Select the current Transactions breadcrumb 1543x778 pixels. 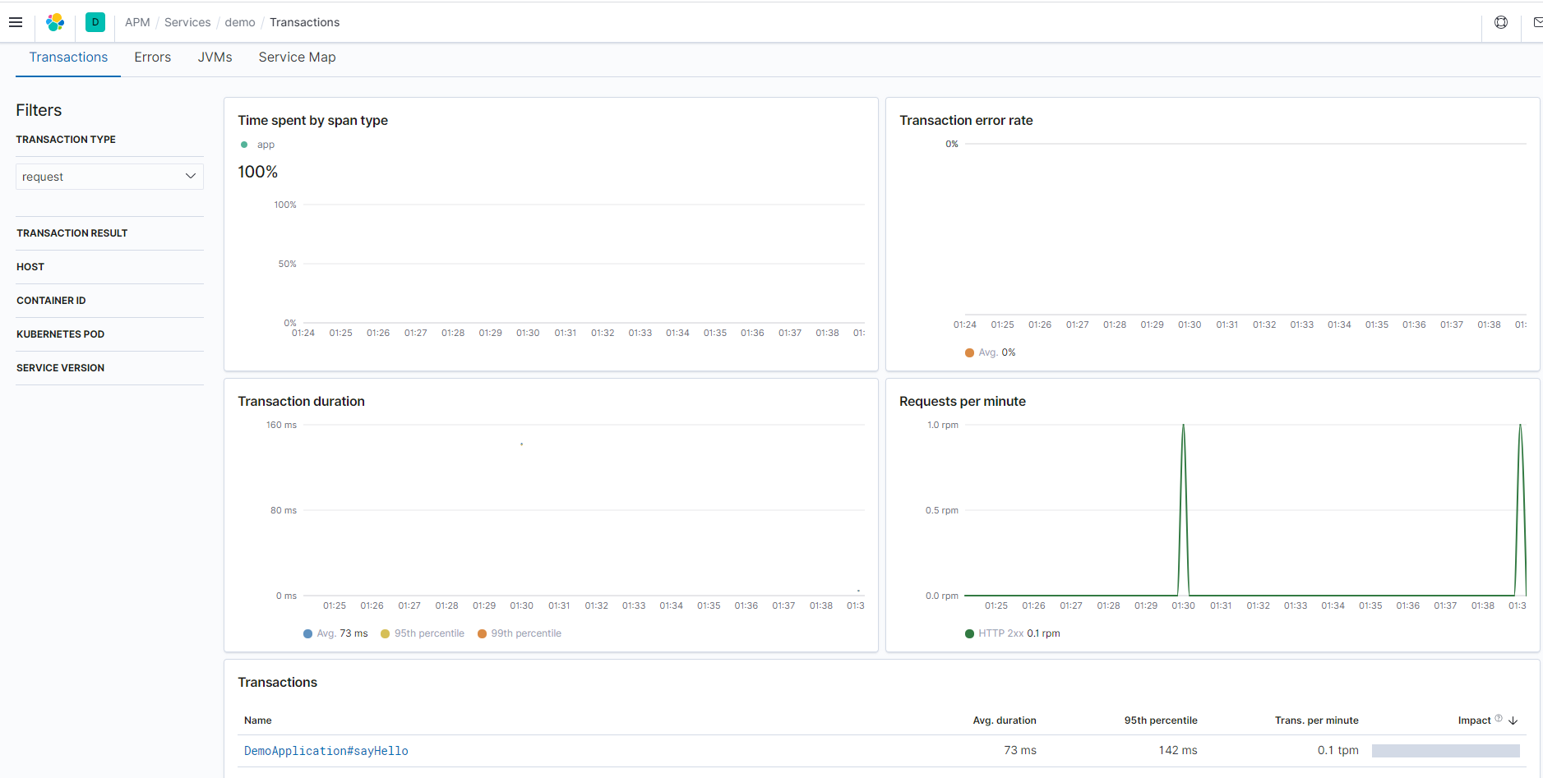point(304,22)
